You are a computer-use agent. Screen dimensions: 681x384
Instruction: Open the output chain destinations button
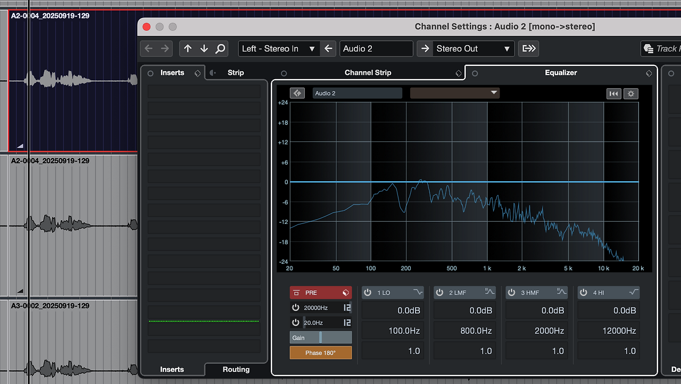[528, 48]
